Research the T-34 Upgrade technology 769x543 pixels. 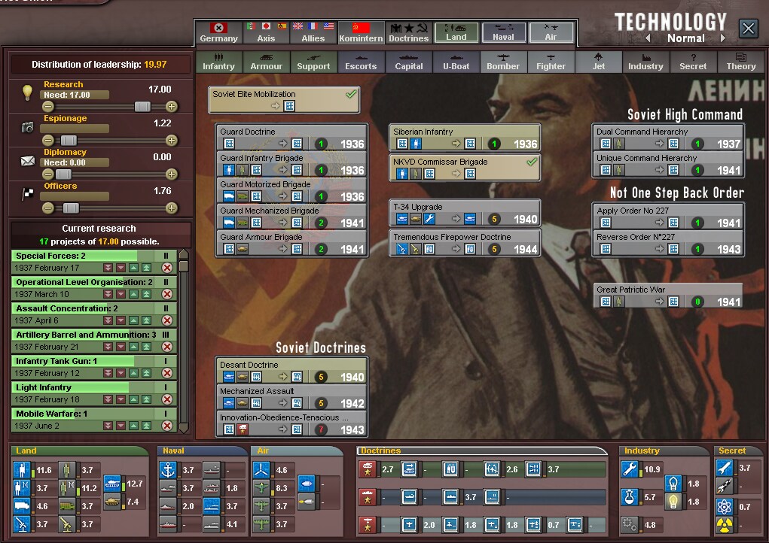pyautogui.click(x=465, y=213)
